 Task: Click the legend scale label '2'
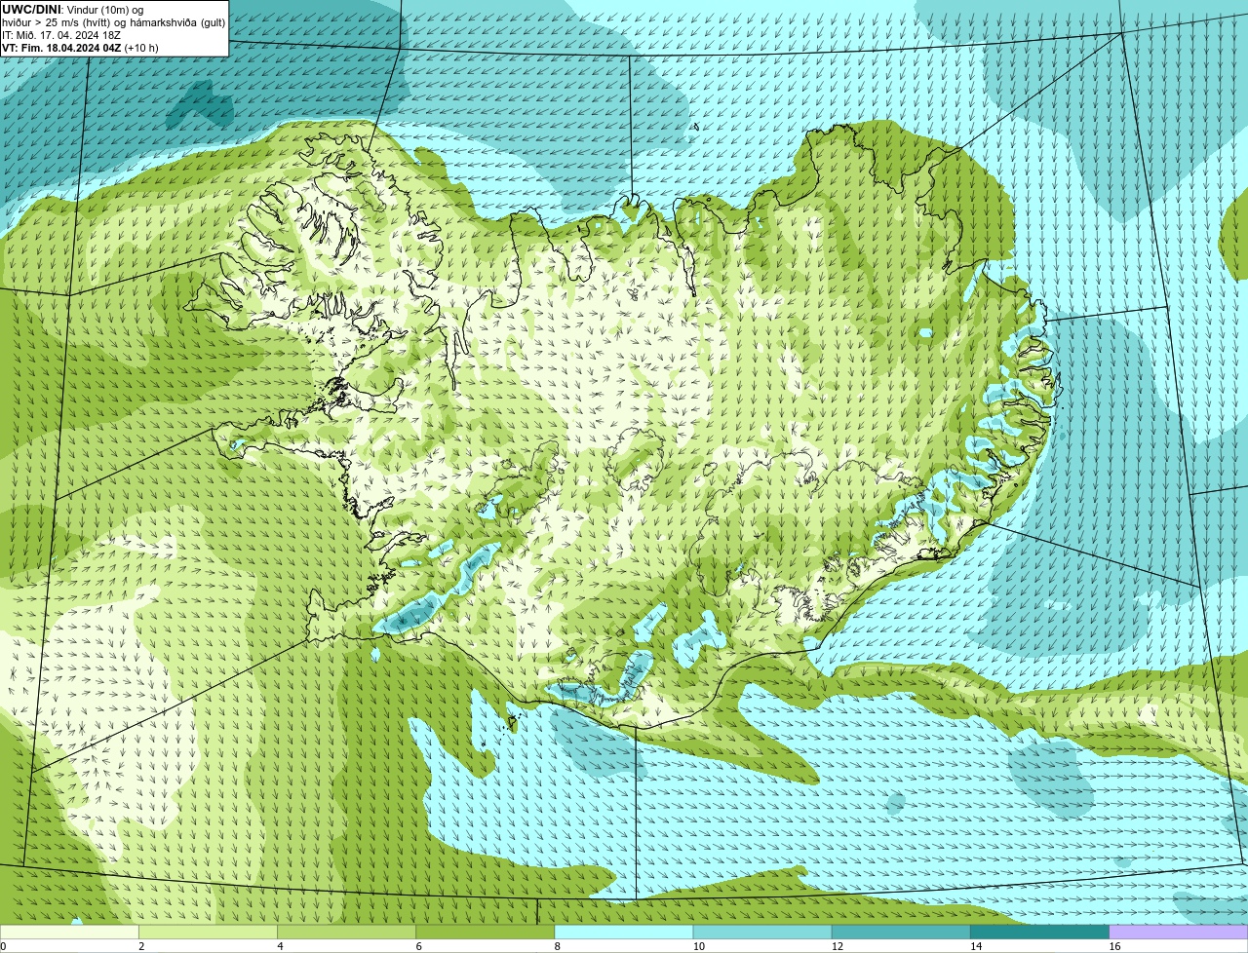pyautogui.click(x=141, y=946)
